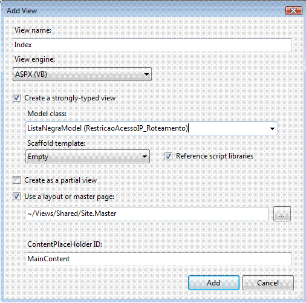The image size is (306, 303).
Task: Click the resize grip in the dialog corner
Action: coord(301,296)
